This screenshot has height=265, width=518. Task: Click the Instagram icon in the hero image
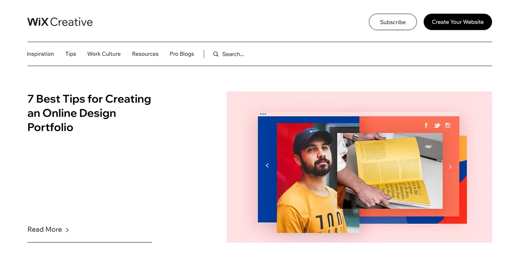tap(448, 125)
